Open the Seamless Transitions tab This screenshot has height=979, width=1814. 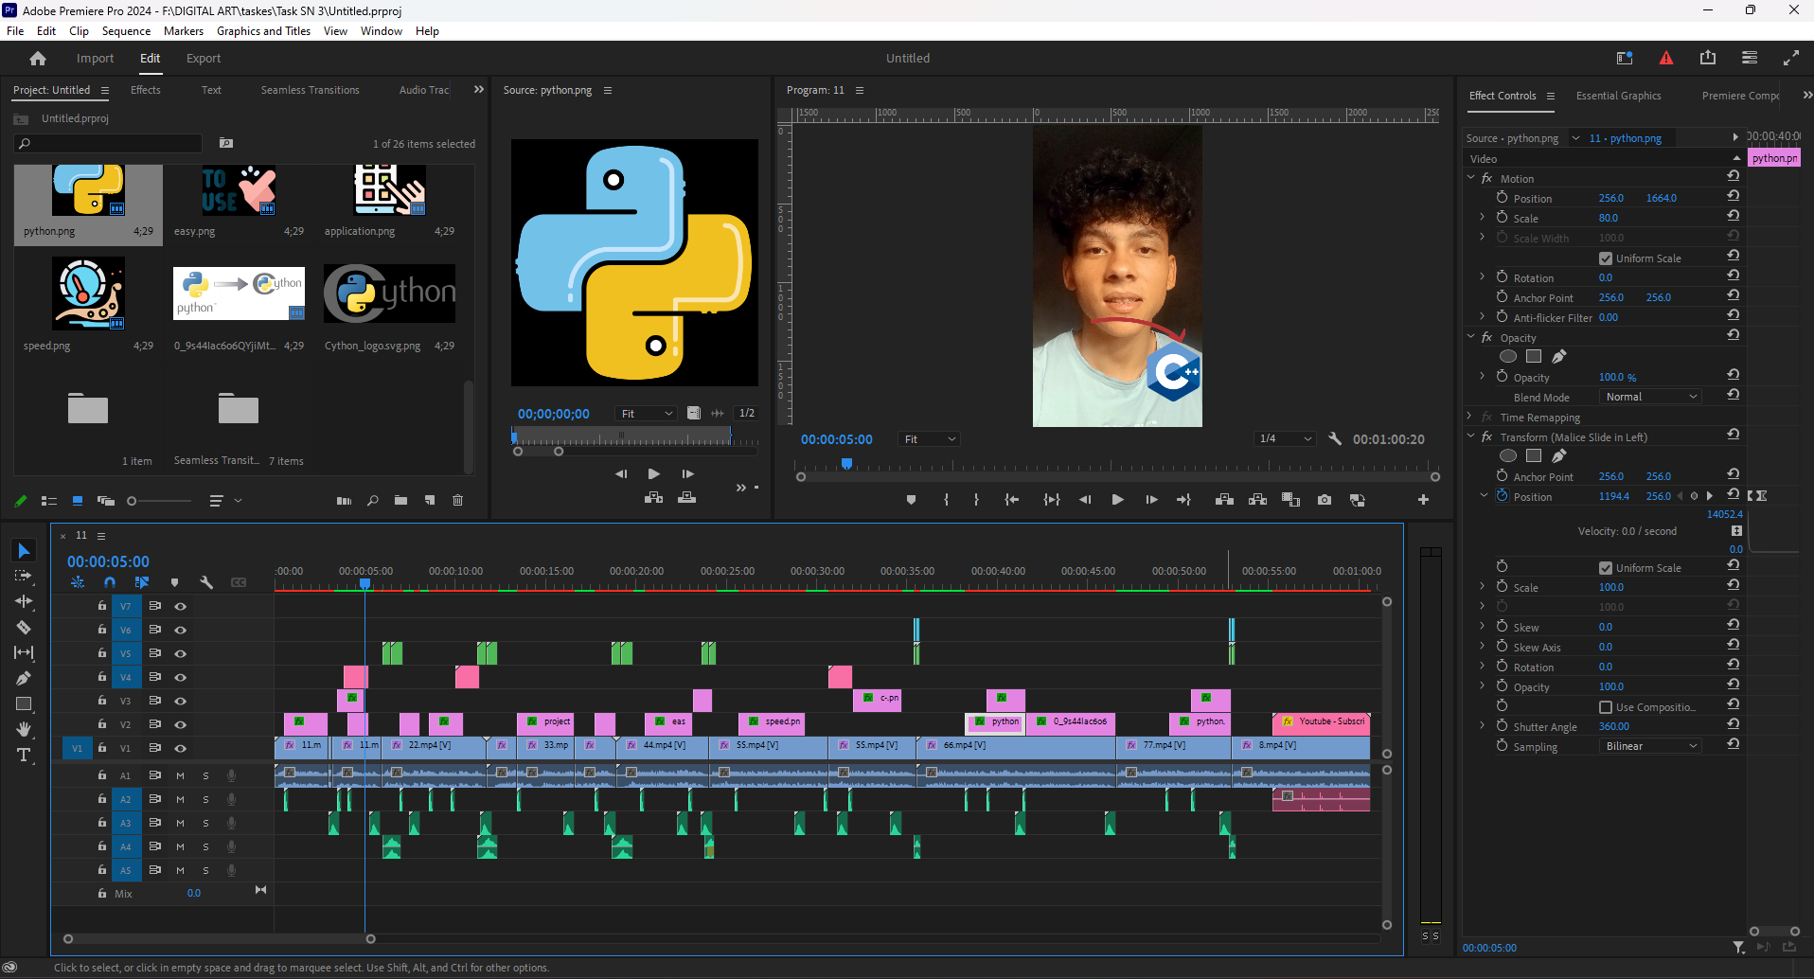pyautogui.click(x=311, y=90)
